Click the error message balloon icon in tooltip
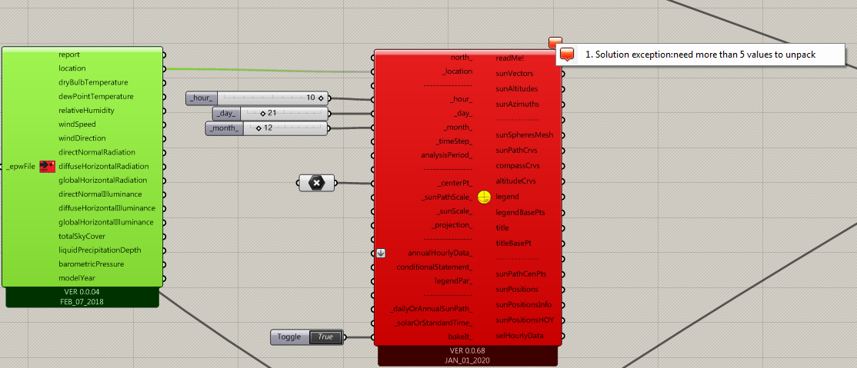Viewport: 857px width, 368px height. (x=568, y=55)
